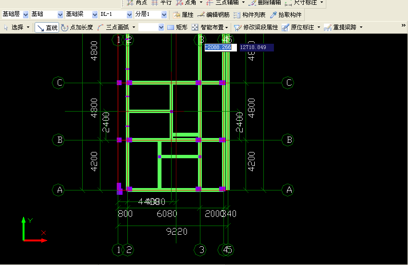Select the 三点辅轴 three-point auxiliary axis tool
Image resolution: width=408 pixels, height=265 pixels.
pos(223,2)
